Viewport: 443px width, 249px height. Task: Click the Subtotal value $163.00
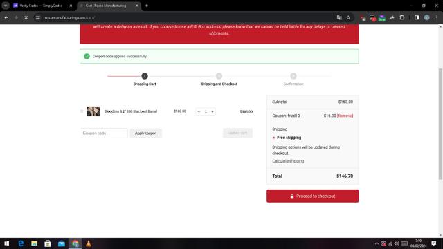[x=345, y=102]
